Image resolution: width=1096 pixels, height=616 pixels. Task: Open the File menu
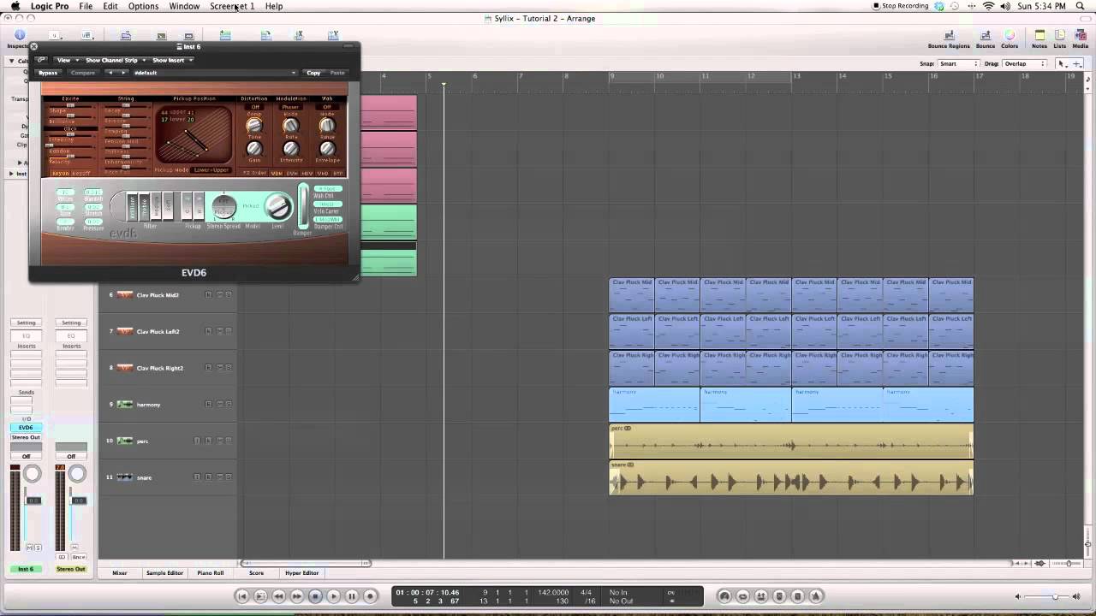pos(86,6)
